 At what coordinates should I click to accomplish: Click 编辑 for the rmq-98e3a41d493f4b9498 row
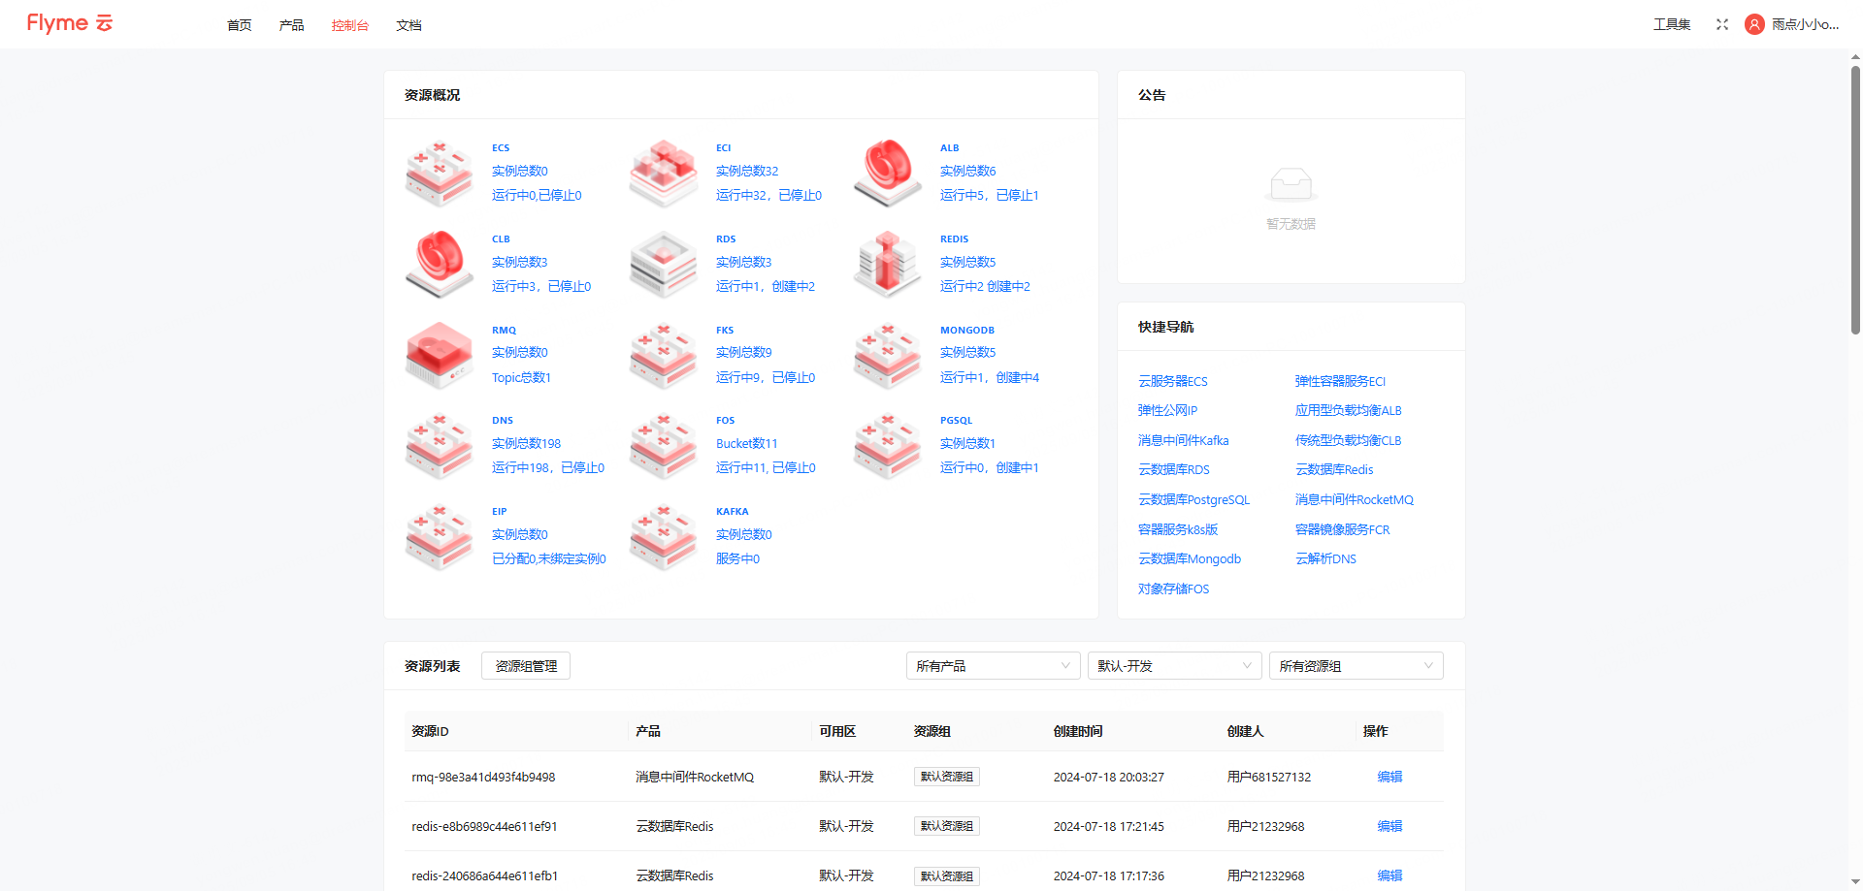tap(1389, 777)
